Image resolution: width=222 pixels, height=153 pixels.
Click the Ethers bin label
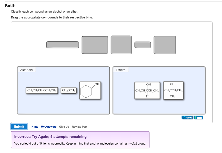[120, 69]
